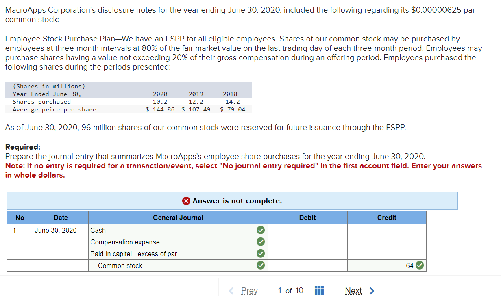This screenshot has width=501, height=296.
Task: Click the Compensation expense debit field
Action: [307, 242]
